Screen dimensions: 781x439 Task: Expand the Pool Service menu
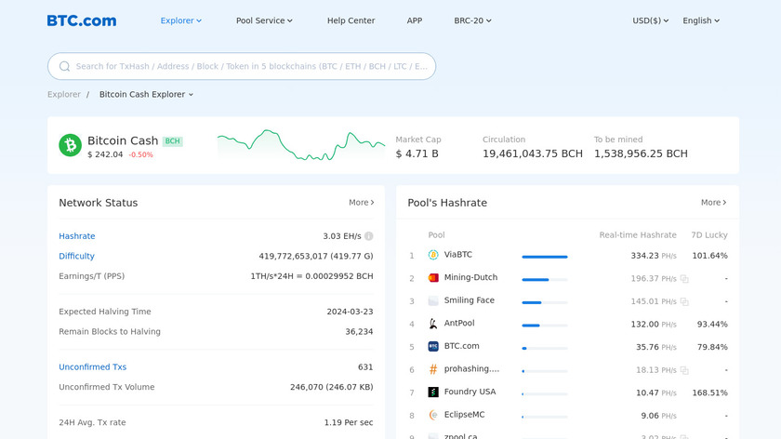[264, 20]
